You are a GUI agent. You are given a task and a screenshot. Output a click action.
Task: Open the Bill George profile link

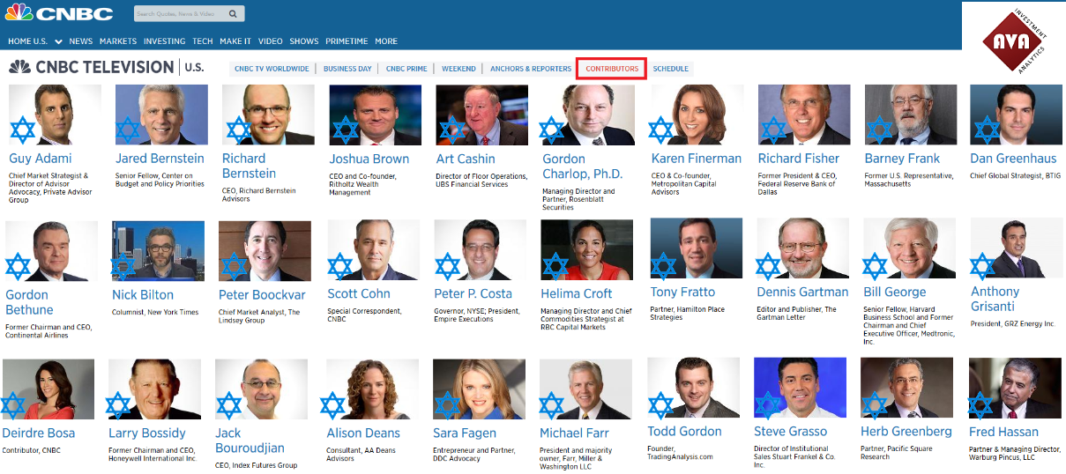click(x=895, y=292)
